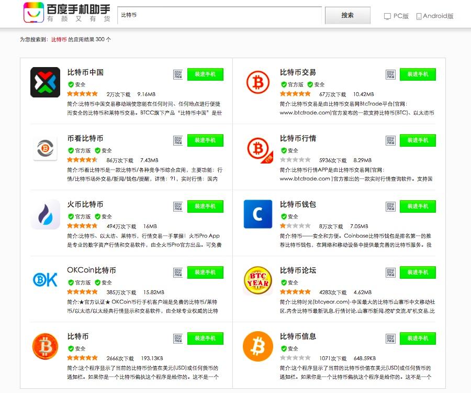Open the 比特币交易 title link
This screenshot has width=471, height=393.
[298, 72]
